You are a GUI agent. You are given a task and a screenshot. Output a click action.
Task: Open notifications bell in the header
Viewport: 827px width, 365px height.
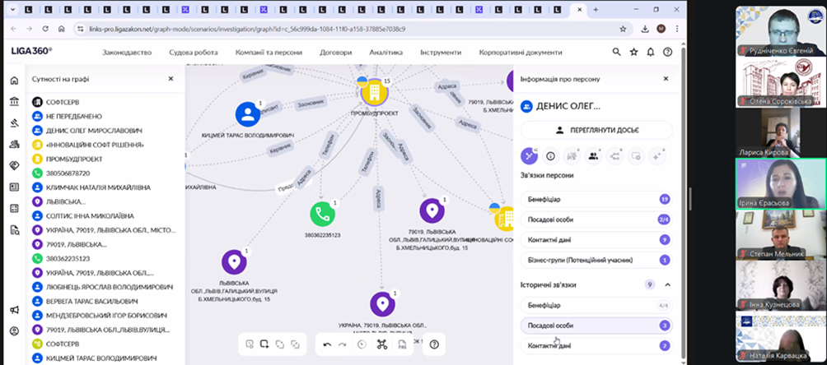(650, 52)
